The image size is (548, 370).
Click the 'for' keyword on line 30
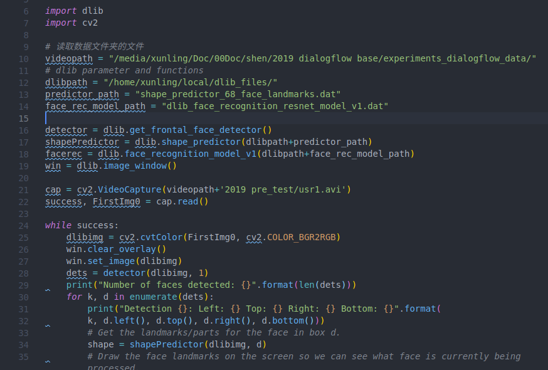[x=74, y=297]
